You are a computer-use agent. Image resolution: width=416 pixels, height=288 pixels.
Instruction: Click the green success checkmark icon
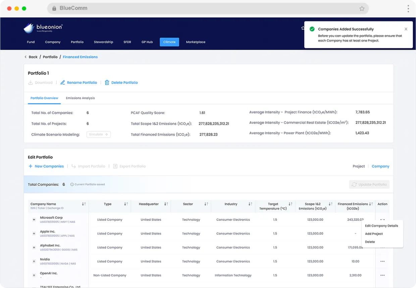coord(312,29)
